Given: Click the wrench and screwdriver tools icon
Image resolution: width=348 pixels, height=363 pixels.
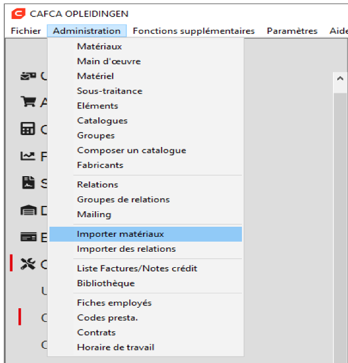Looking at the screenshot, I should point(28,264).
